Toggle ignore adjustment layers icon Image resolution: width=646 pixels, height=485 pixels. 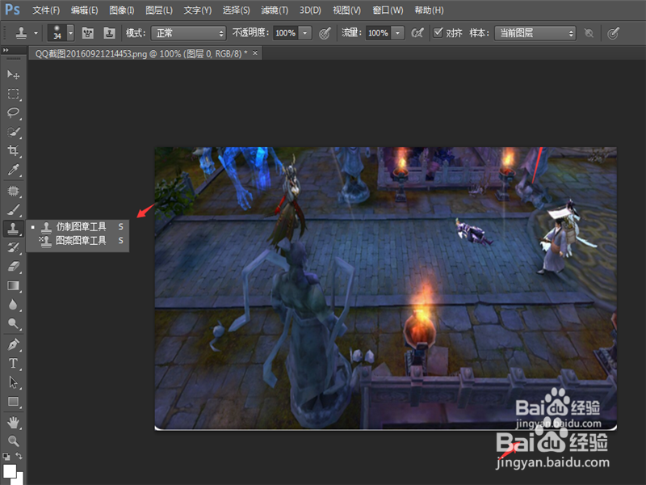[589, 33]
